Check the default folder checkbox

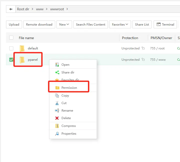click(11, 48)
